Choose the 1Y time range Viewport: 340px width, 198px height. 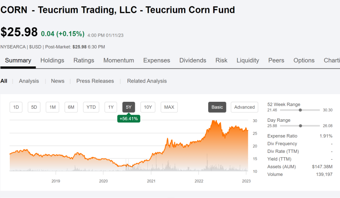(111, 107)
